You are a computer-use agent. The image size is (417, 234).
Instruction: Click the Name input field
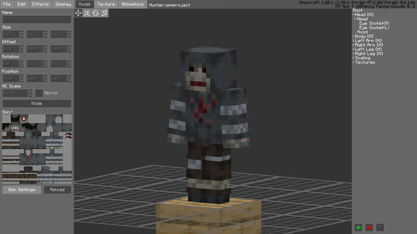(37, 19)
